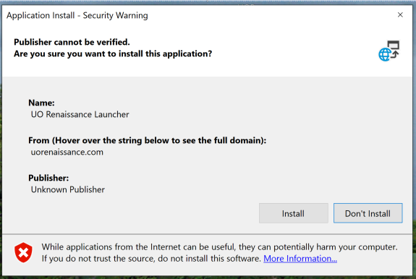Open the More Information link
Viewport: 416px width, 279px height.
pos(300,258)
